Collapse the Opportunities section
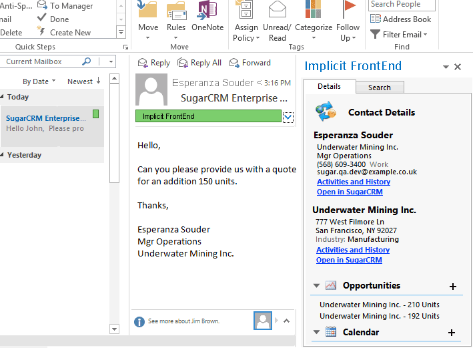The width and height of the screenshot is (473, 348). 316,285
